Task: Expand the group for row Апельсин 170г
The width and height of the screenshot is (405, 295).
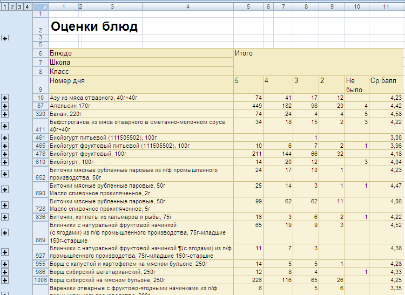Action: tap(5, 106)
